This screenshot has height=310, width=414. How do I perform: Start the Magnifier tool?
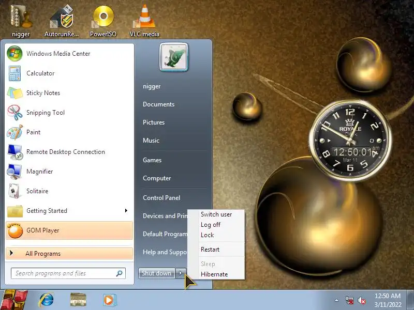coord(69,172)
